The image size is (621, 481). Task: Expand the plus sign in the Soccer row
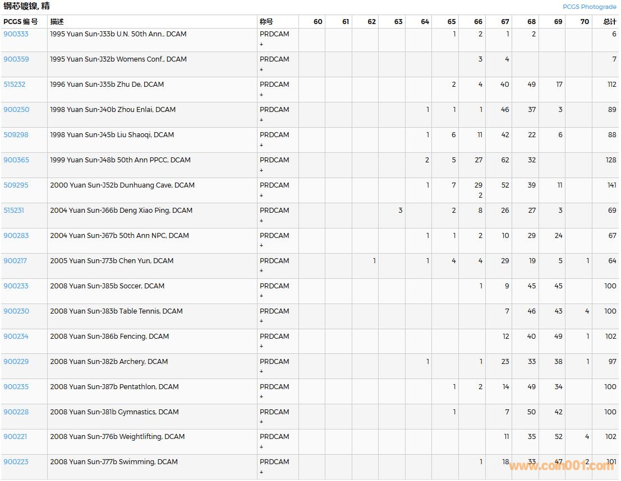261,296
